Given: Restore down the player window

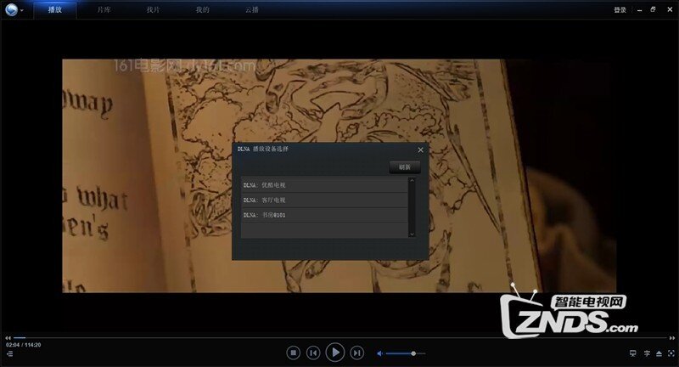Looking at the screenshot, I should [x=653, y=9].
